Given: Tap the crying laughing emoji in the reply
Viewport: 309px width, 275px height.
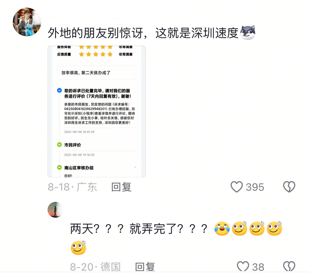Looking at the screenshot, I should click(222, 229).
